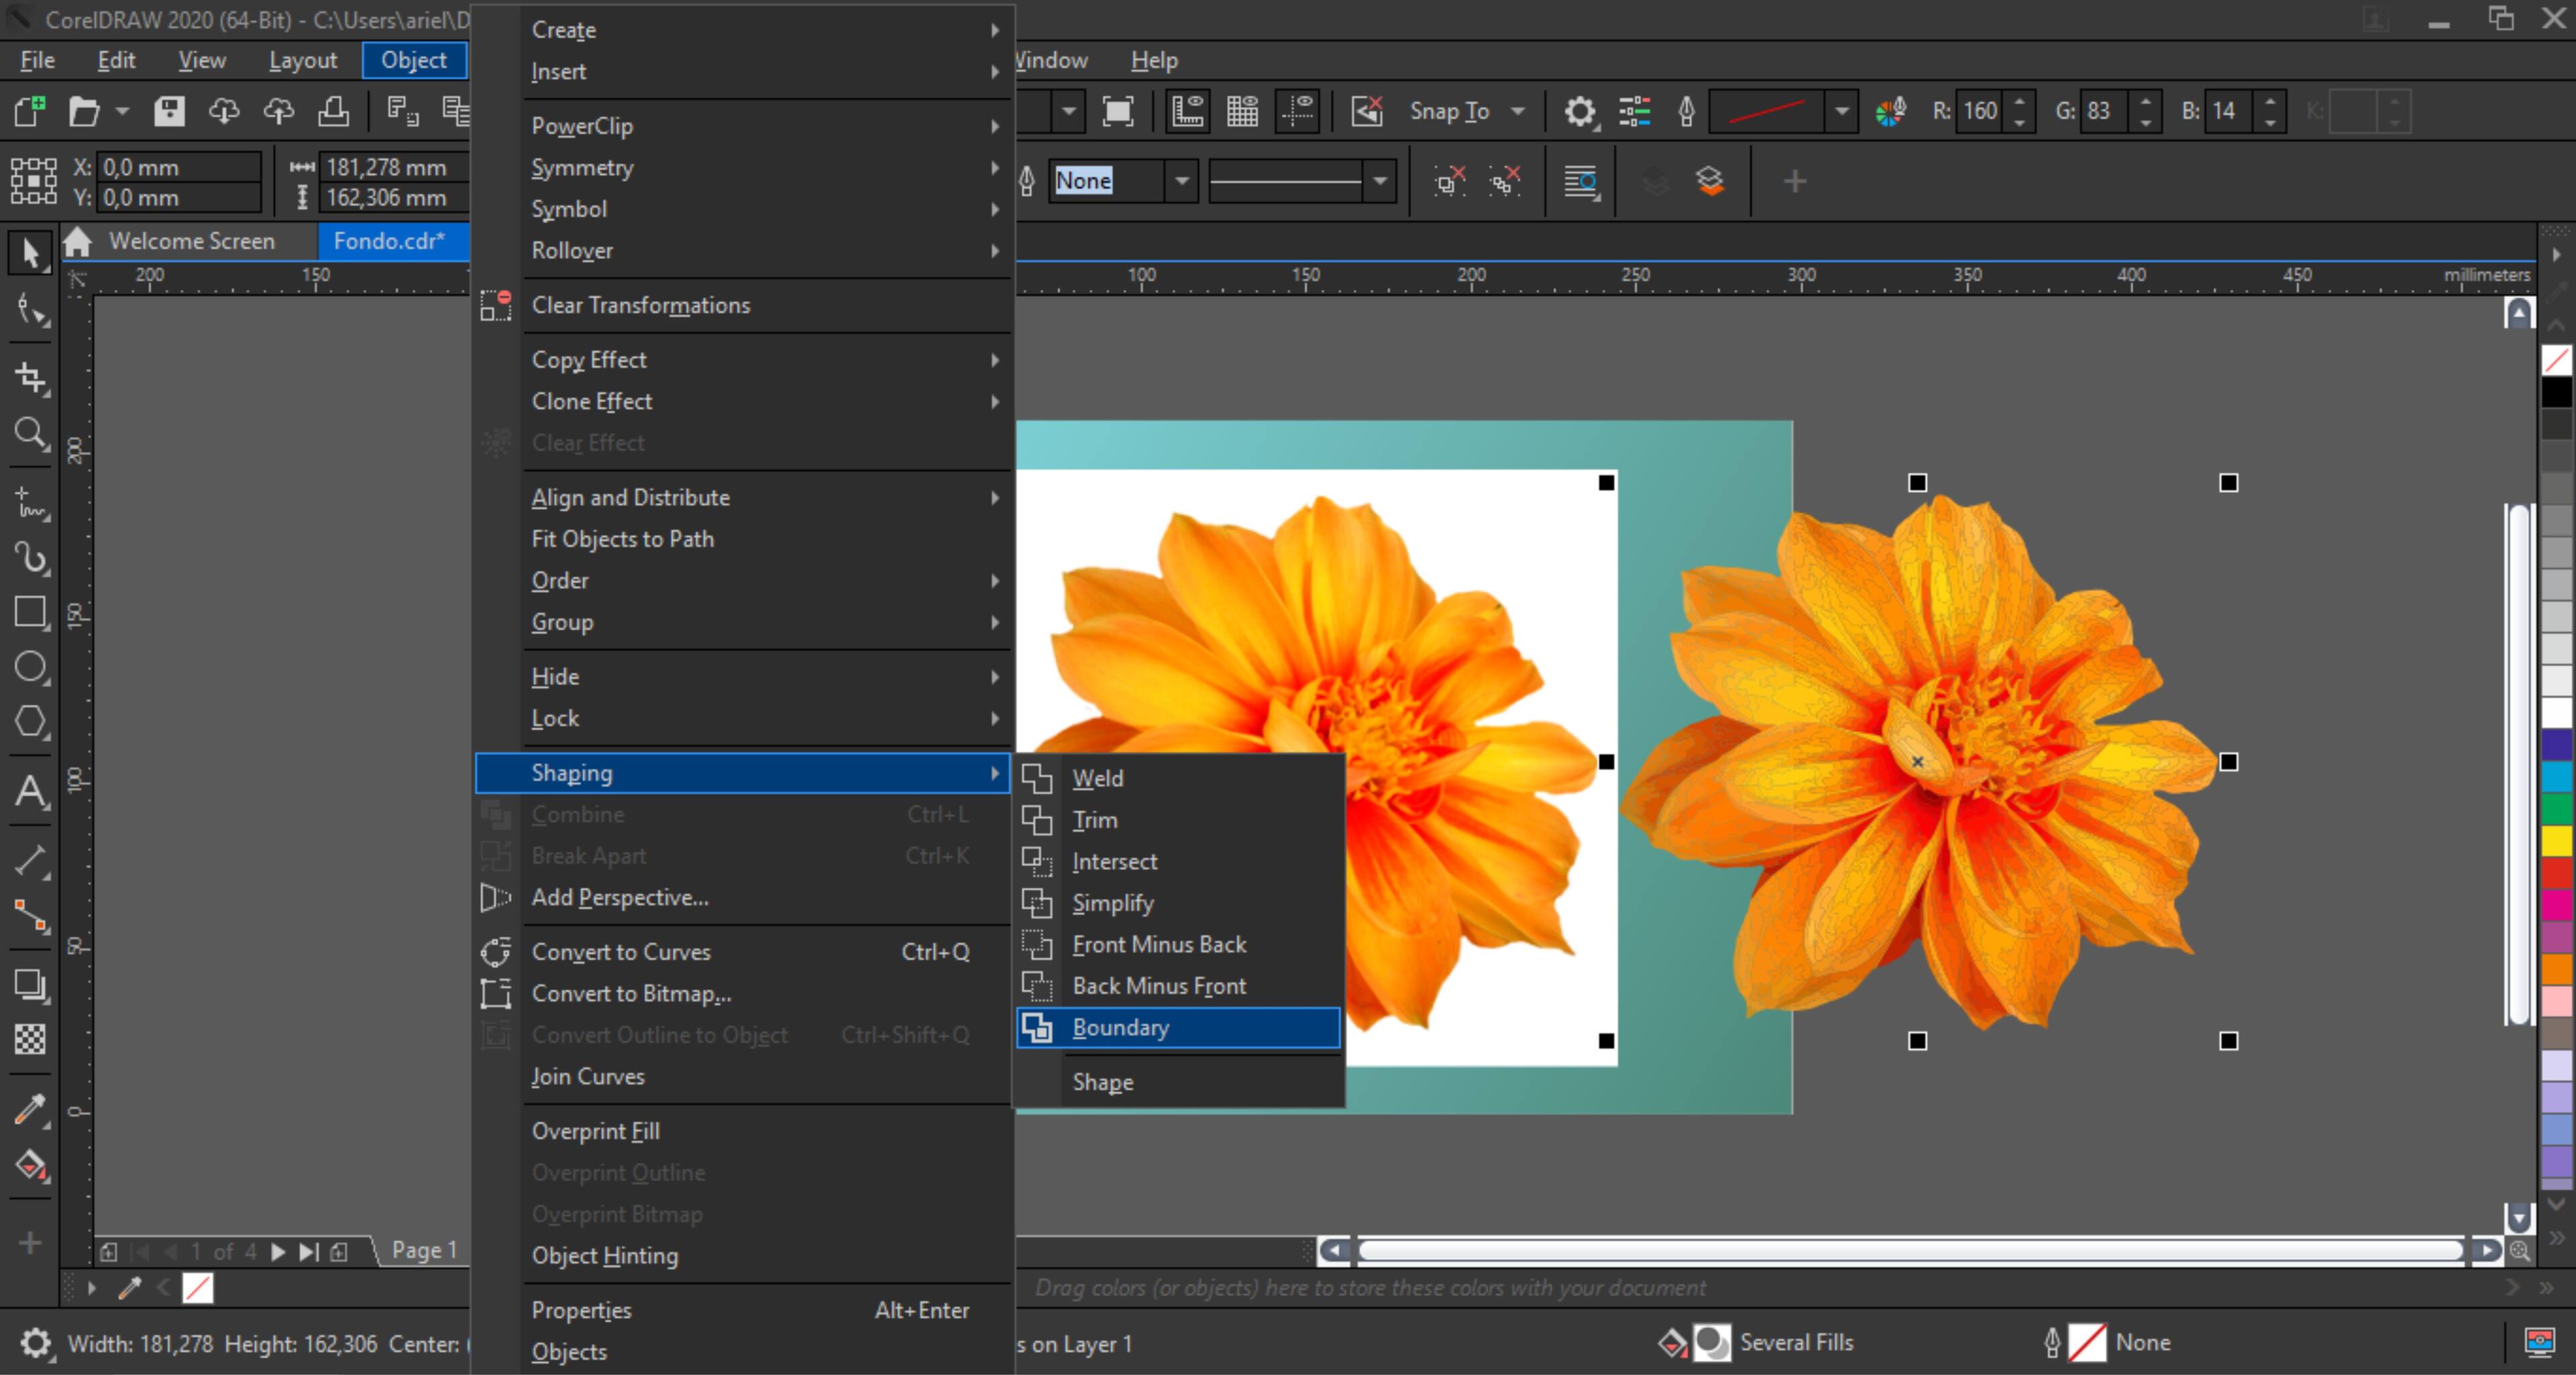Open the Snap To dropdown

(x=1518, y=111)
